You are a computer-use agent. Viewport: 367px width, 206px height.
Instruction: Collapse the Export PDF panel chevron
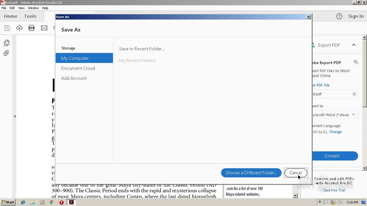coord(354,45)
